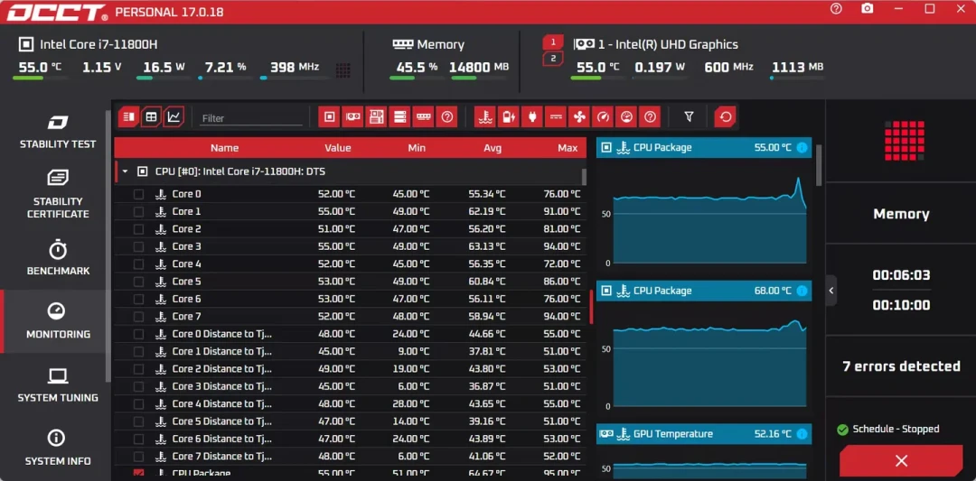Click the elapsed time 00:06:03
This screenshot has height=481, width=976.
click(901, 275)
